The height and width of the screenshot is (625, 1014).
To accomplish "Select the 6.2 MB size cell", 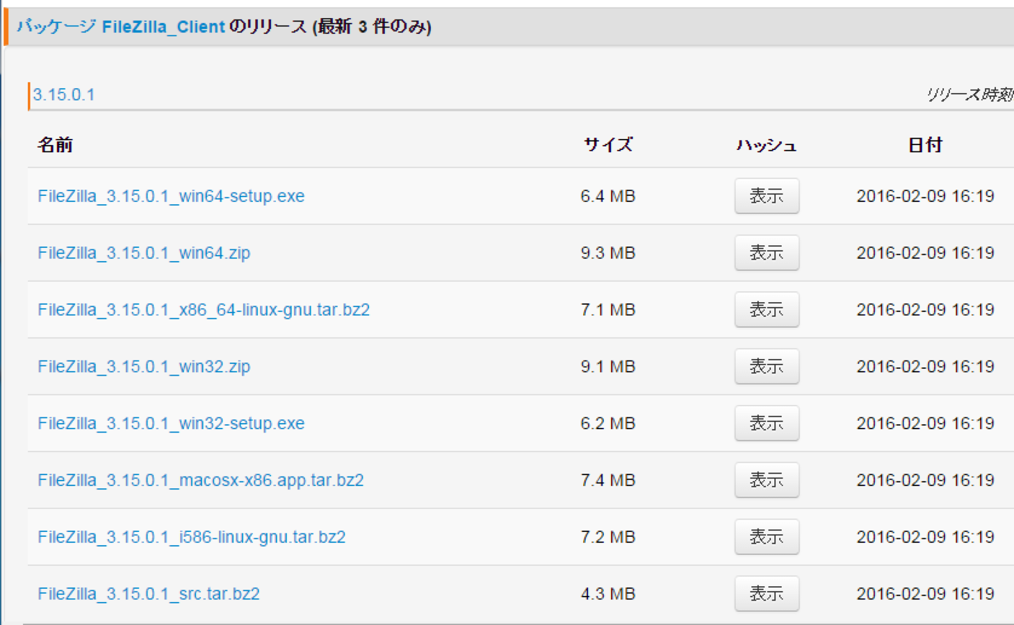I will coord(608,424).
